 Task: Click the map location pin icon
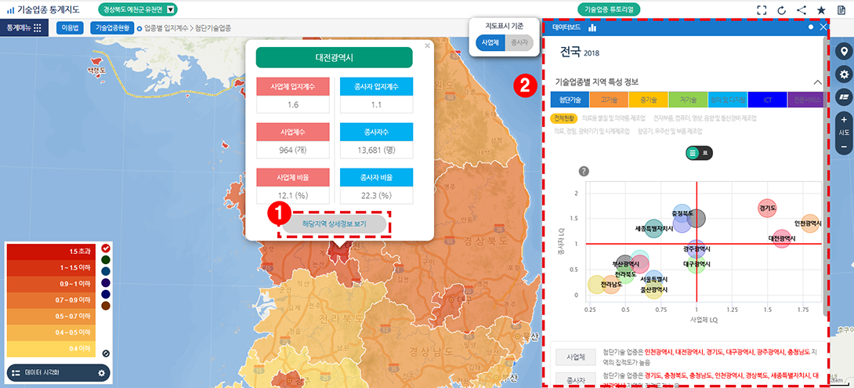tap(844, 52)
